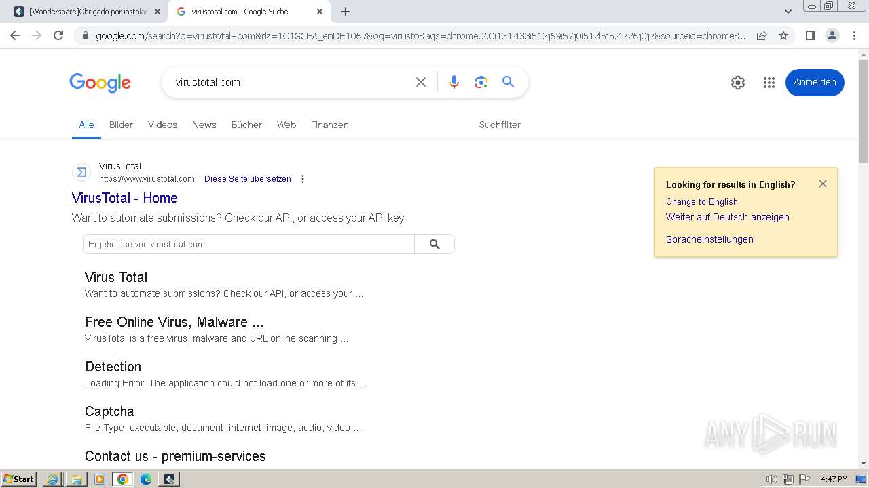The image size is (869, 488).
Task: Open the Google apps grid
Action: point(769,83)
